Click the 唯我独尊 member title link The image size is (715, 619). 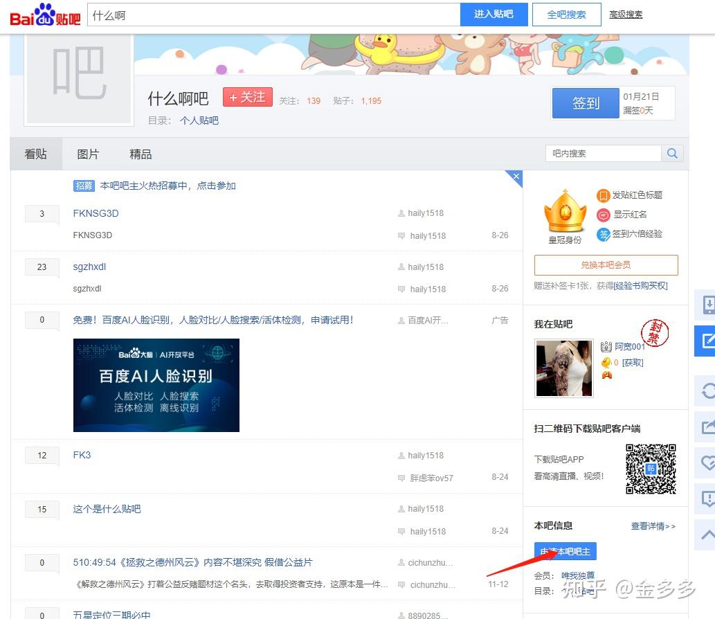coord(578,576)
